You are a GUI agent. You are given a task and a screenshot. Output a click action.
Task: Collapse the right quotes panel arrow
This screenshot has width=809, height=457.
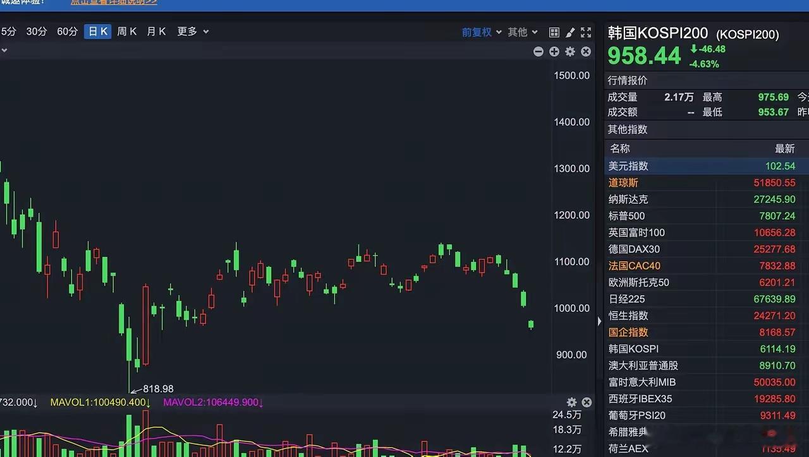pyautogui.click(x=600, y=321)
